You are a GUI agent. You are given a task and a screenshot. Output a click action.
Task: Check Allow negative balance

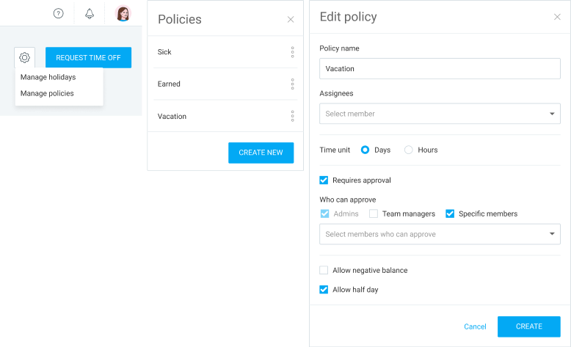(x=324, y=270)
